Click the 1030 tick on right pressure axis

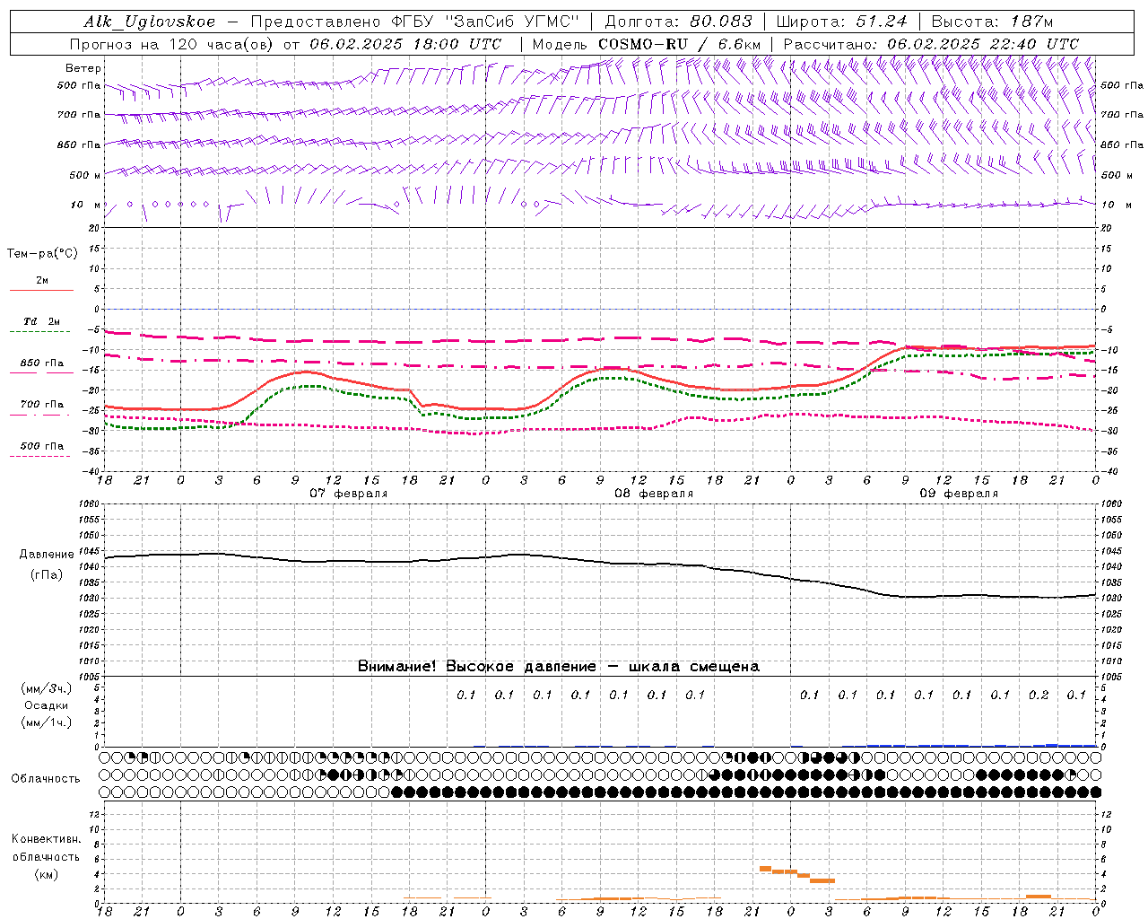[1112, 598]
